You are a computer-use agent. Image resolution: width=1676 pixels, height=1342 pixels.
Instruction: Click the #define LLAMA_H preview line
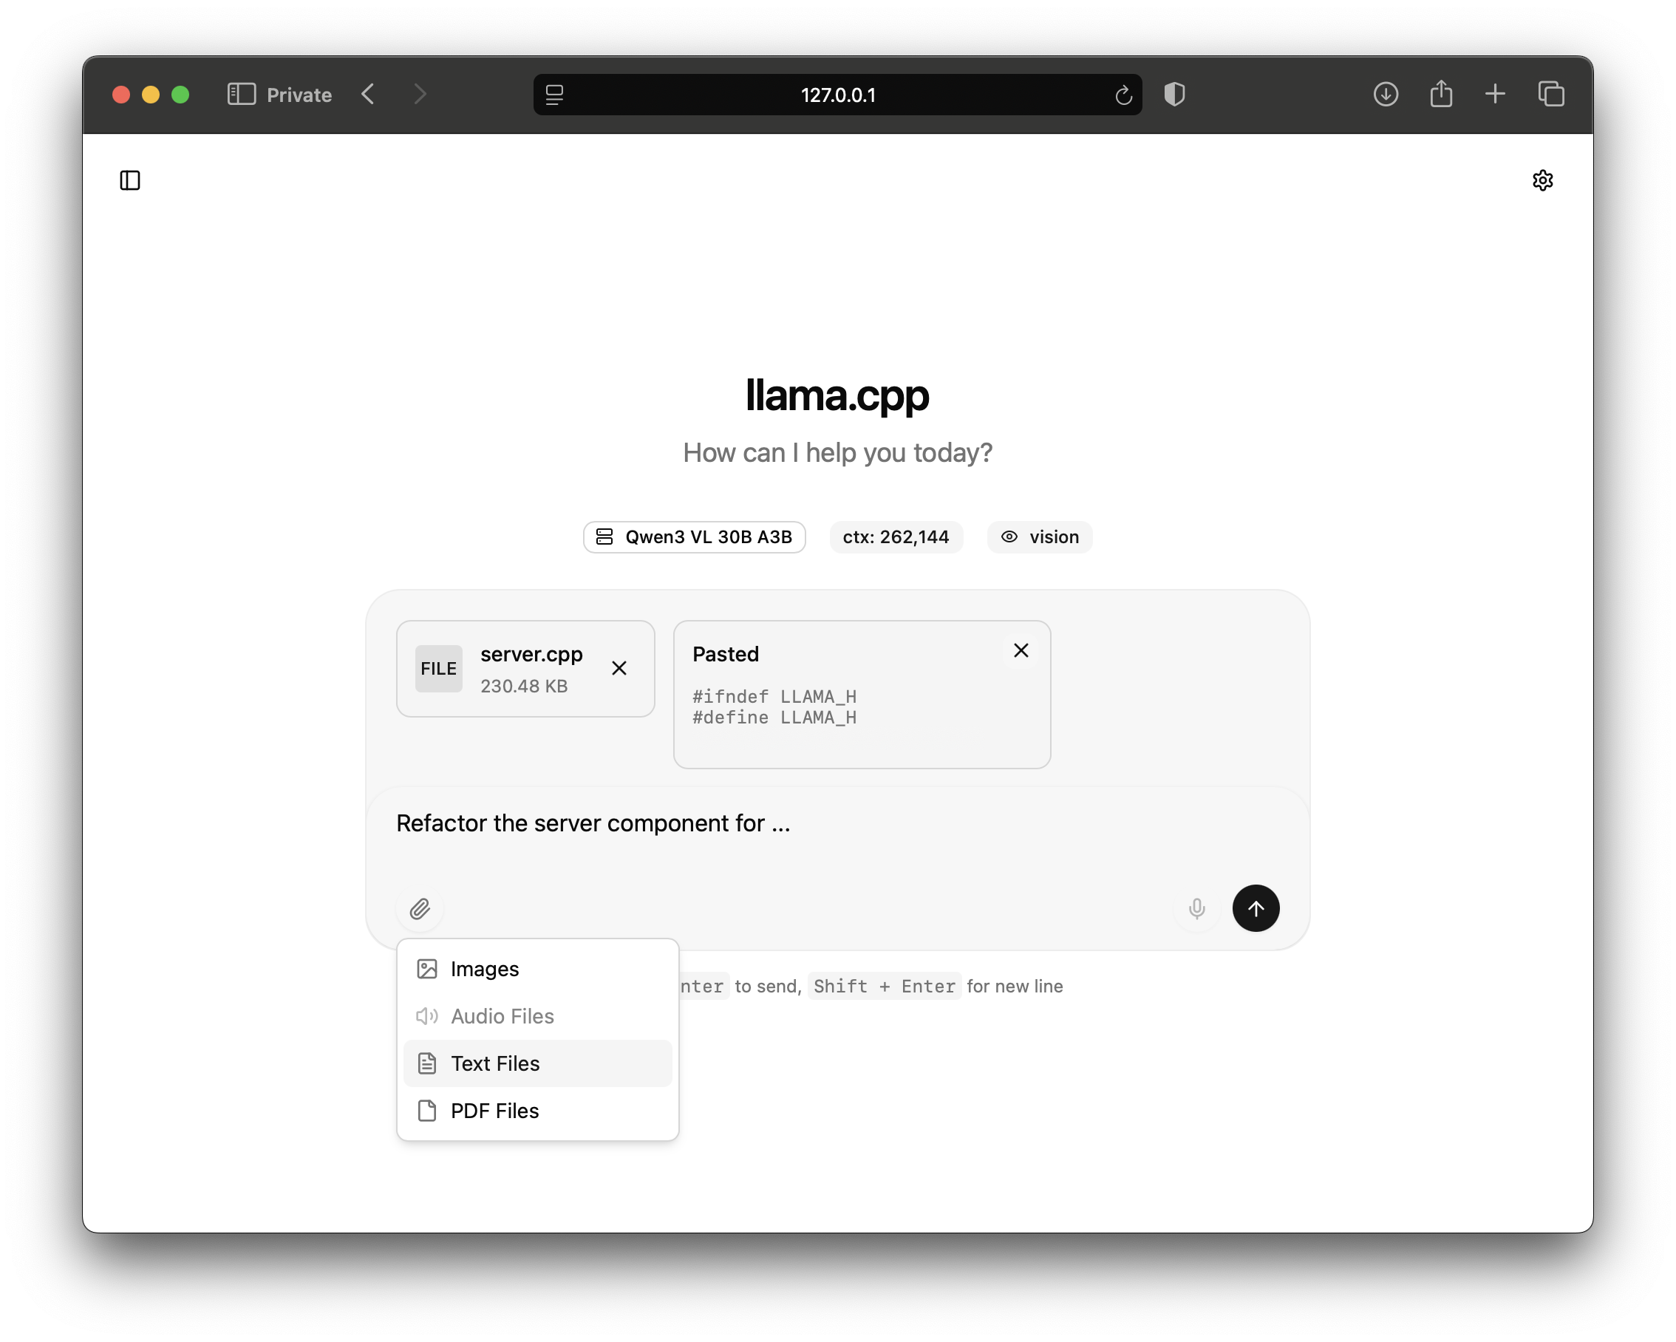(x=774, y=717)
